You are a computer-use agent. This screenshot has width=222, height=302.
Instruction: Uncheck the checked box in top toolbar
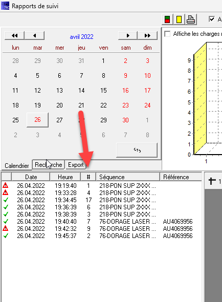tap(212, 19)
